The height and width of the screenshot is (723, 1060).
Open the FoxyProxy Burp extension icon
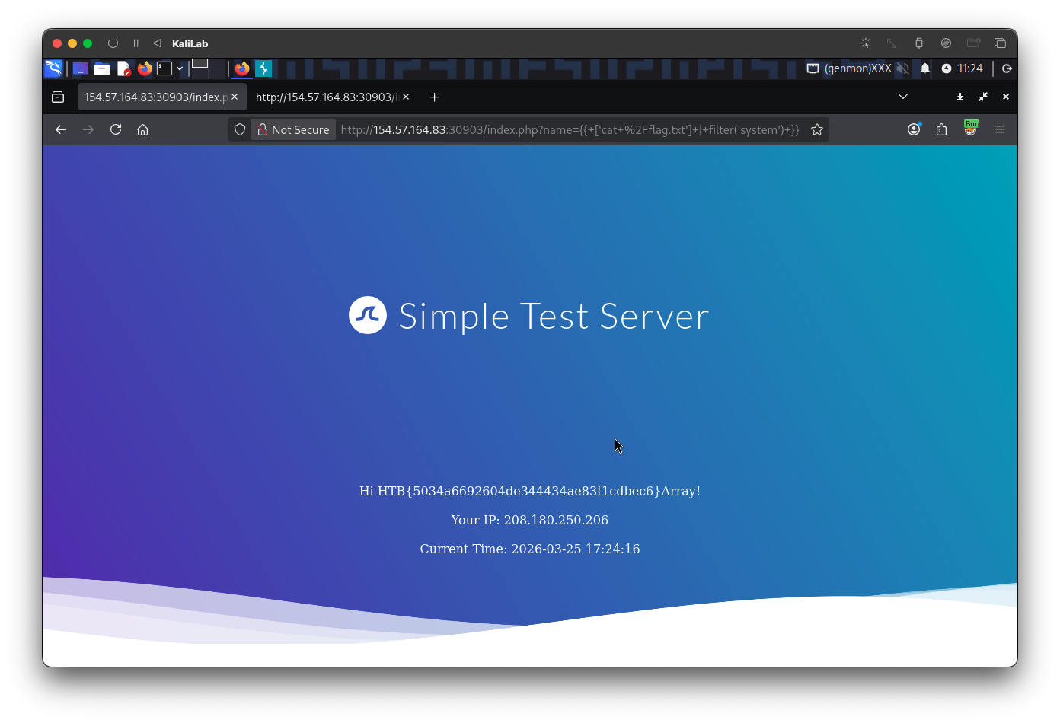pos(970,129)
